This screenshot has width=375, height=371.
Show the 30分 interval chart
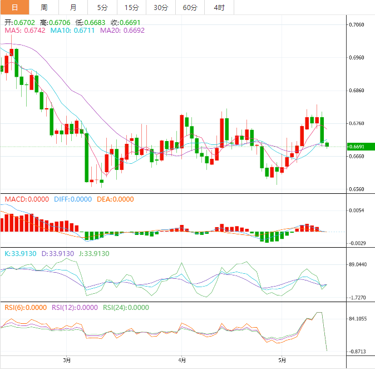pos(161,7)
